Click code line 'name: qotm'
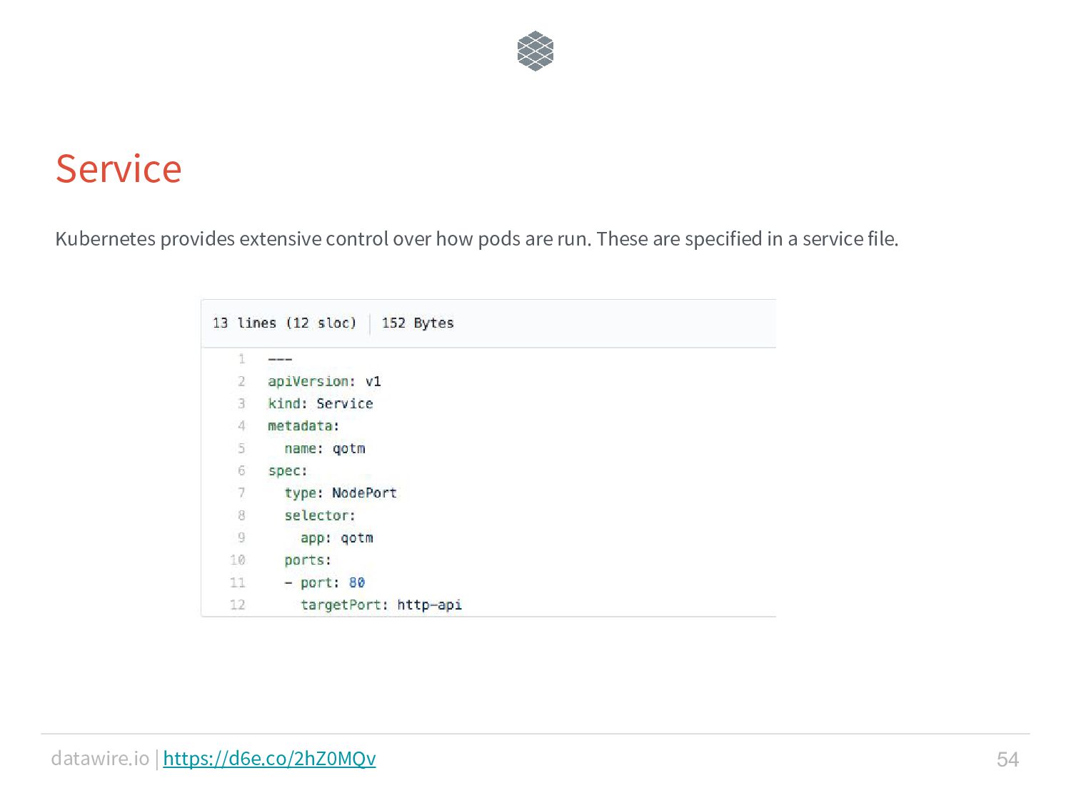1071x803 pixels. [325, 448]
